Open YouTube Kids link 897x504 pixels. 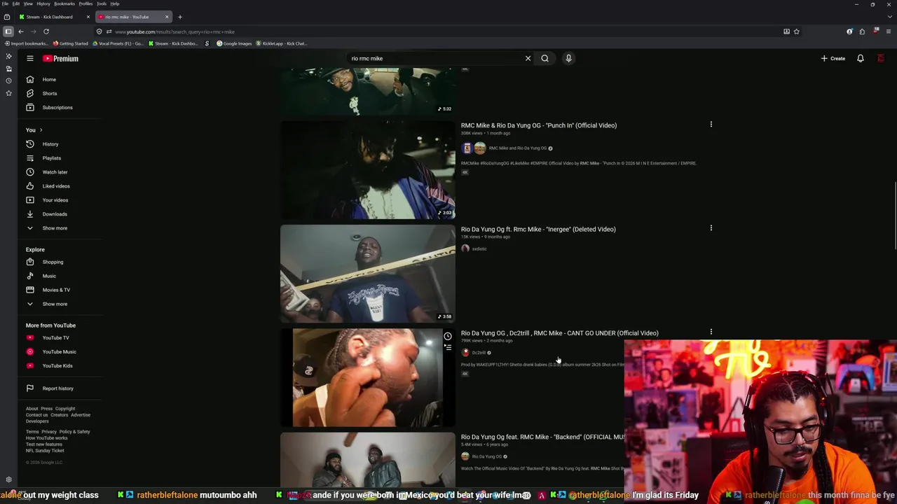[57, 366]
